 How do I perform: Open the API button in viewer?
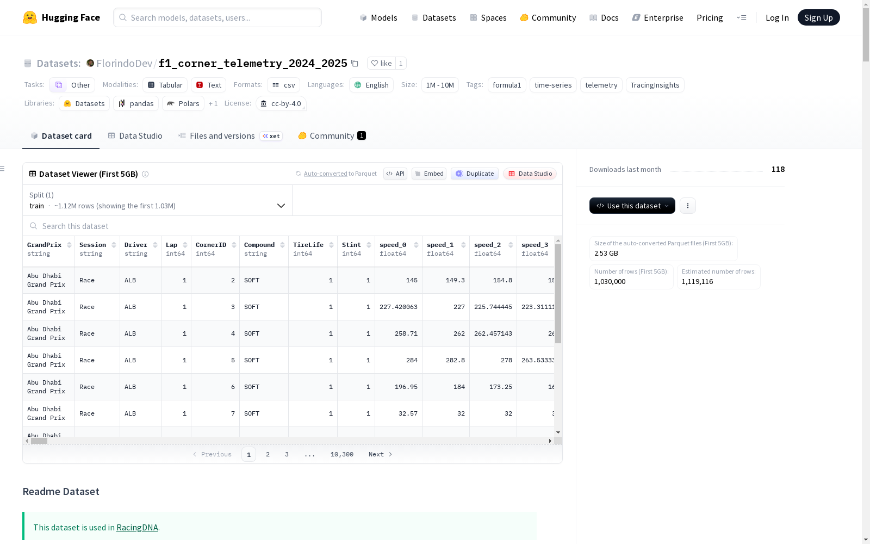[x=395, y=174]
